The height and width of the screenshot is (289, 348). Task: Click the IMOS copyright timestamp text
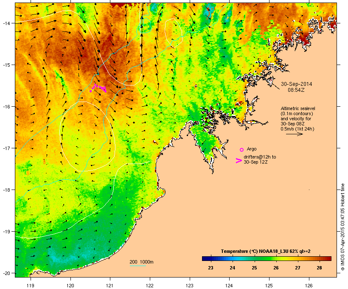(x=342, y=227)
